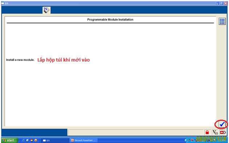Open the list menu icon at top right
This screenshot has width=229, height=143.
coord(222,21)
